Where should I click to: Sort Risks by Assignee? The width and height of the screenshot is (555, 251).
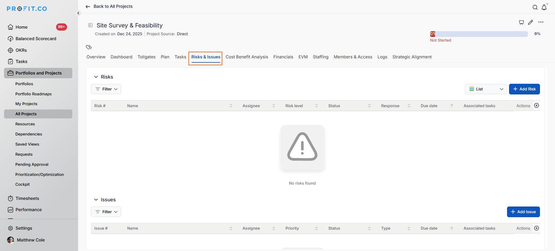click(x=274, y=106)
